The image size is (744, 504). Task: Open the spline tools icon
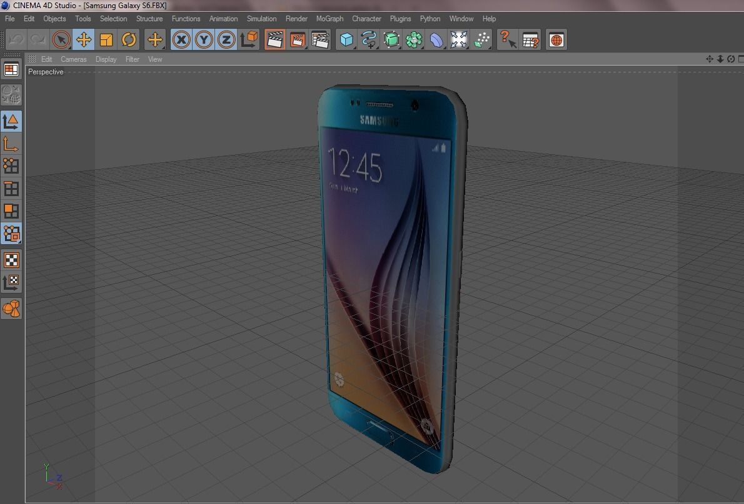click(369, 40)
